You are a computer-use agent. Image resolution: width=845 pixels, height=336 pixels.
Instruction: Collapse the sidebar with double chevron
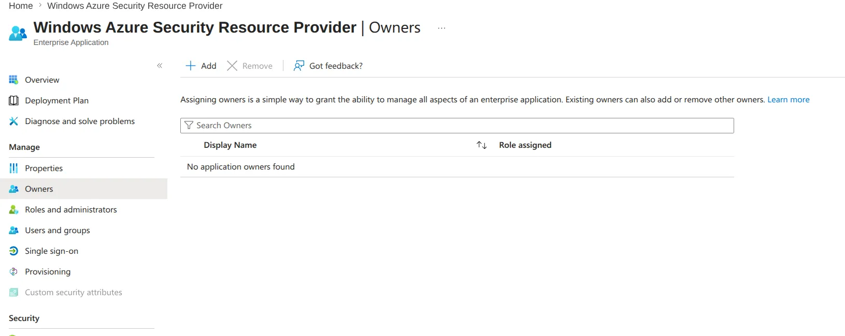[x=160, y=66]
